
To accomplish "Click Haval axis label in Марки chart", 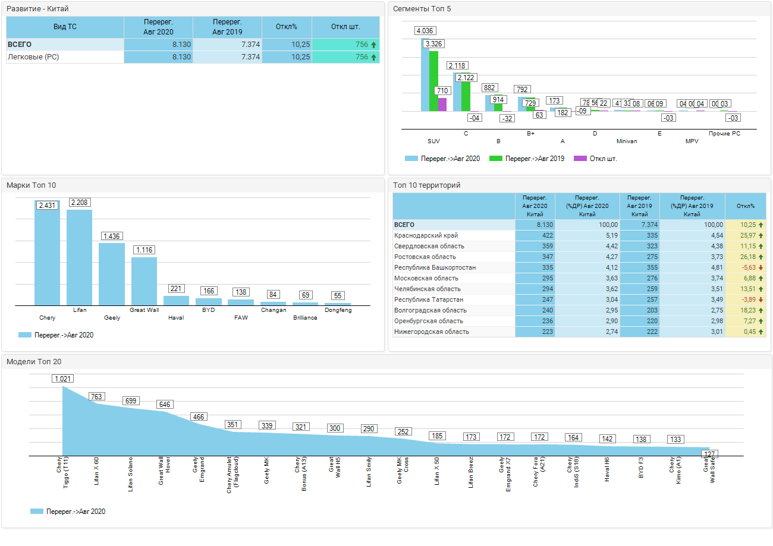I will 176,318.
